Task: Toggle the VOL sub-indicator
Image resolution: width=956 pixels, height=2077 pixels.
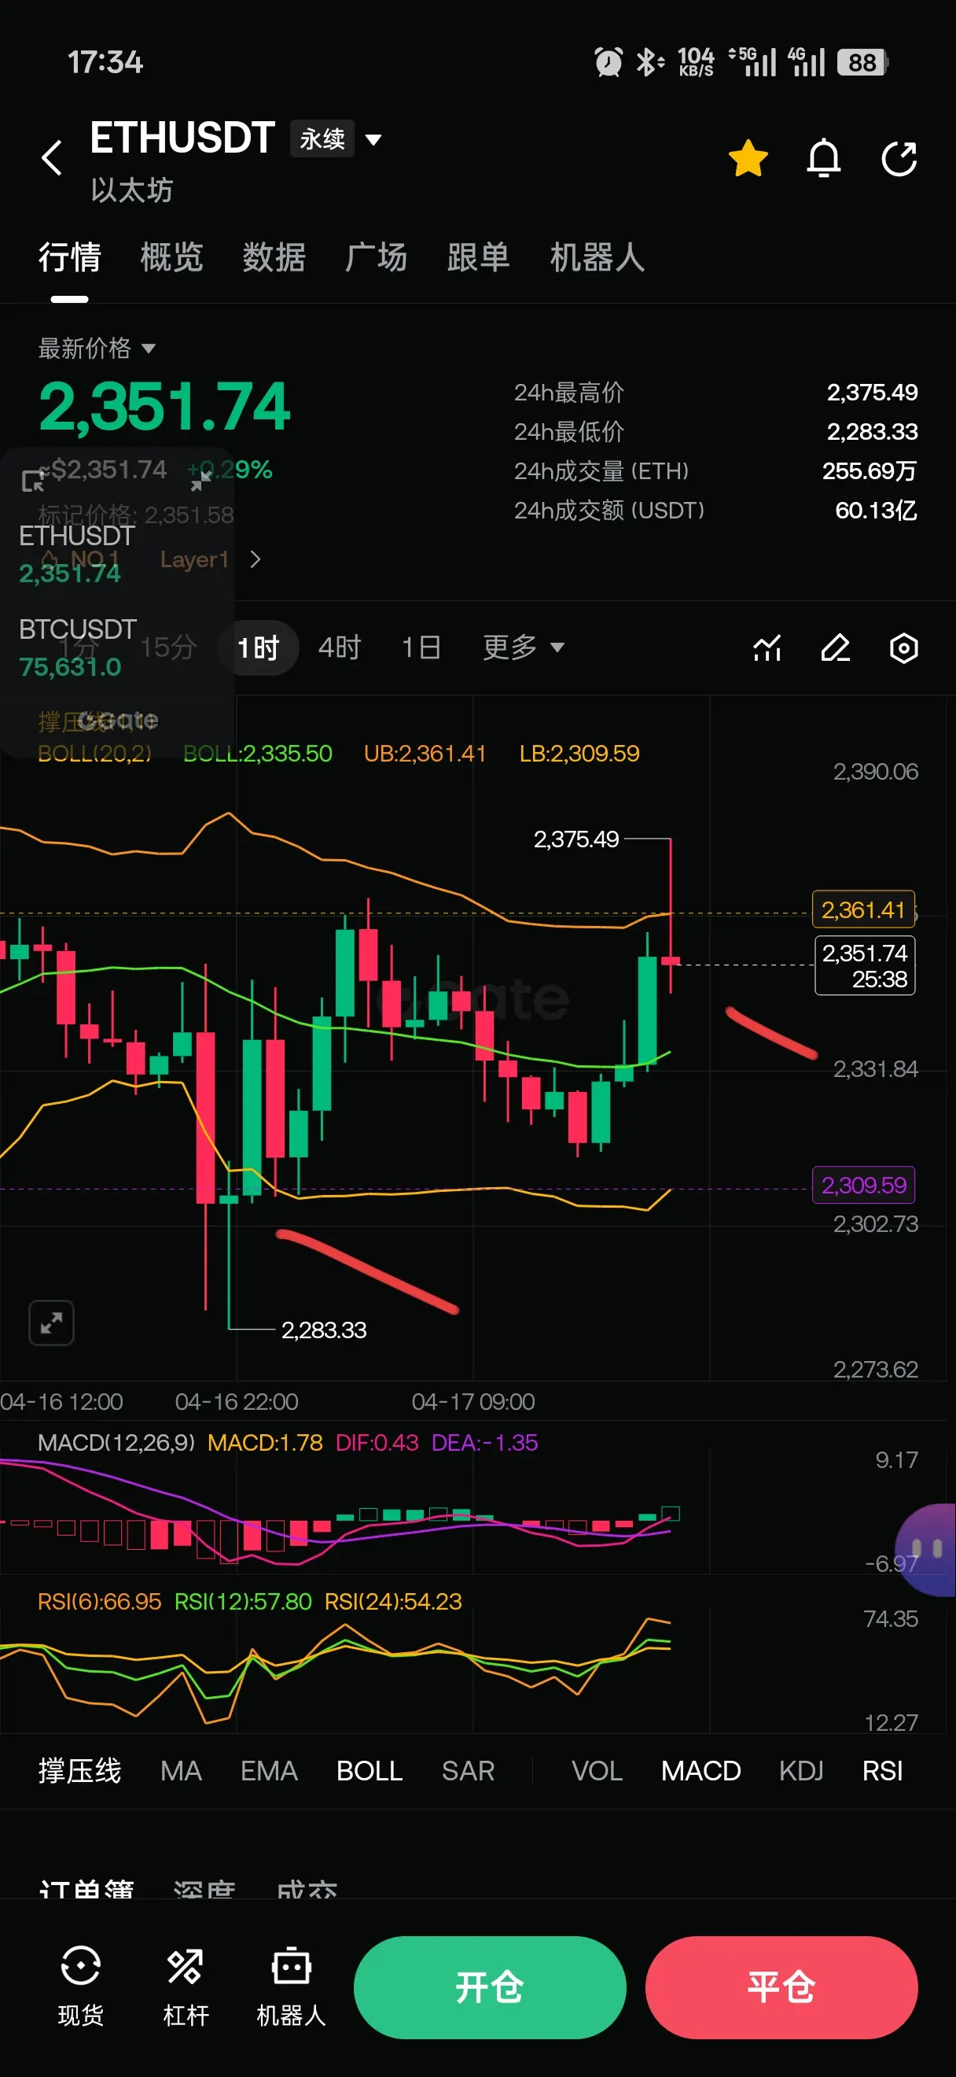Action: pos(597,1771)
